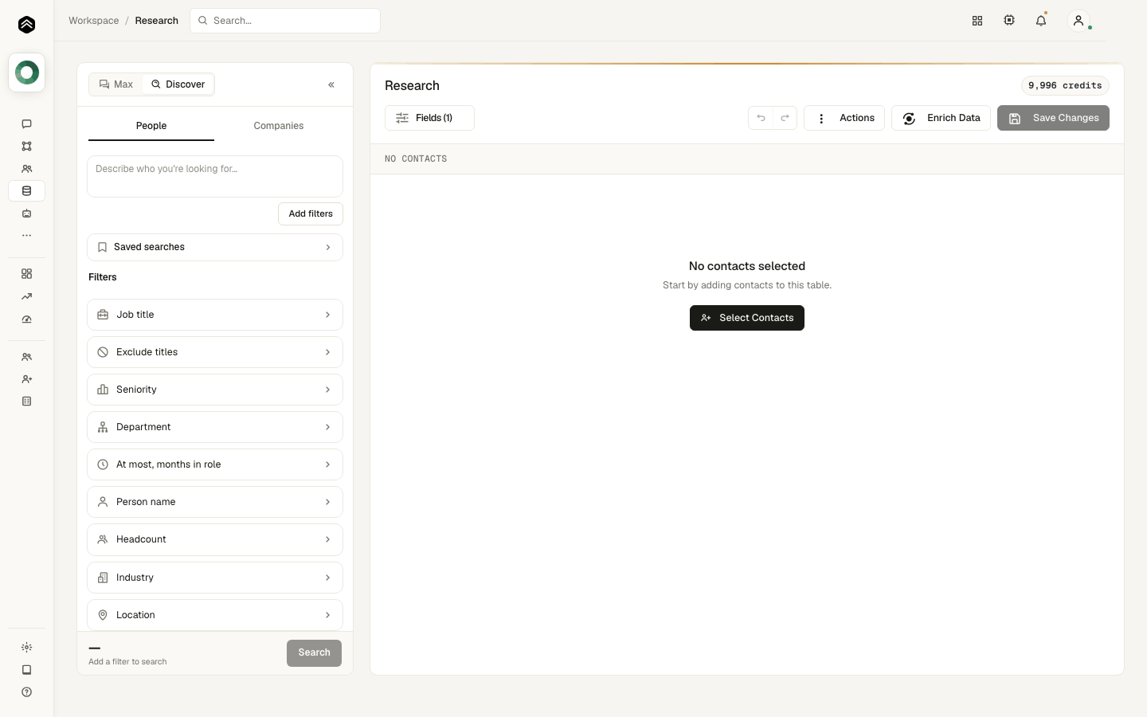Click the redo arrow button
This screenshot has height=717, width=1147.
785,118
